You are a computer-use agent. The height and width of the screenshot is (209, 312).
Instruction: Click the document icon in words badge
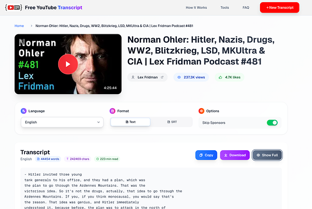coord(38,159)
